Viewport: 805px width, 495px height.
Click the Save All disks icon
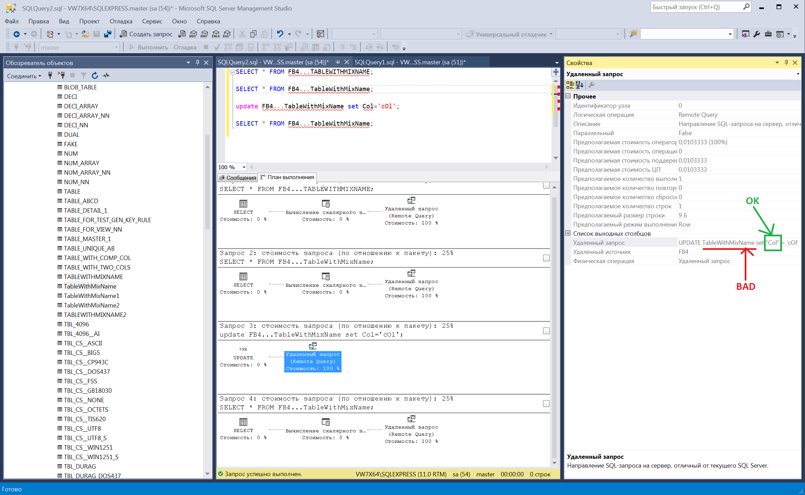click(x=108, y=34)
